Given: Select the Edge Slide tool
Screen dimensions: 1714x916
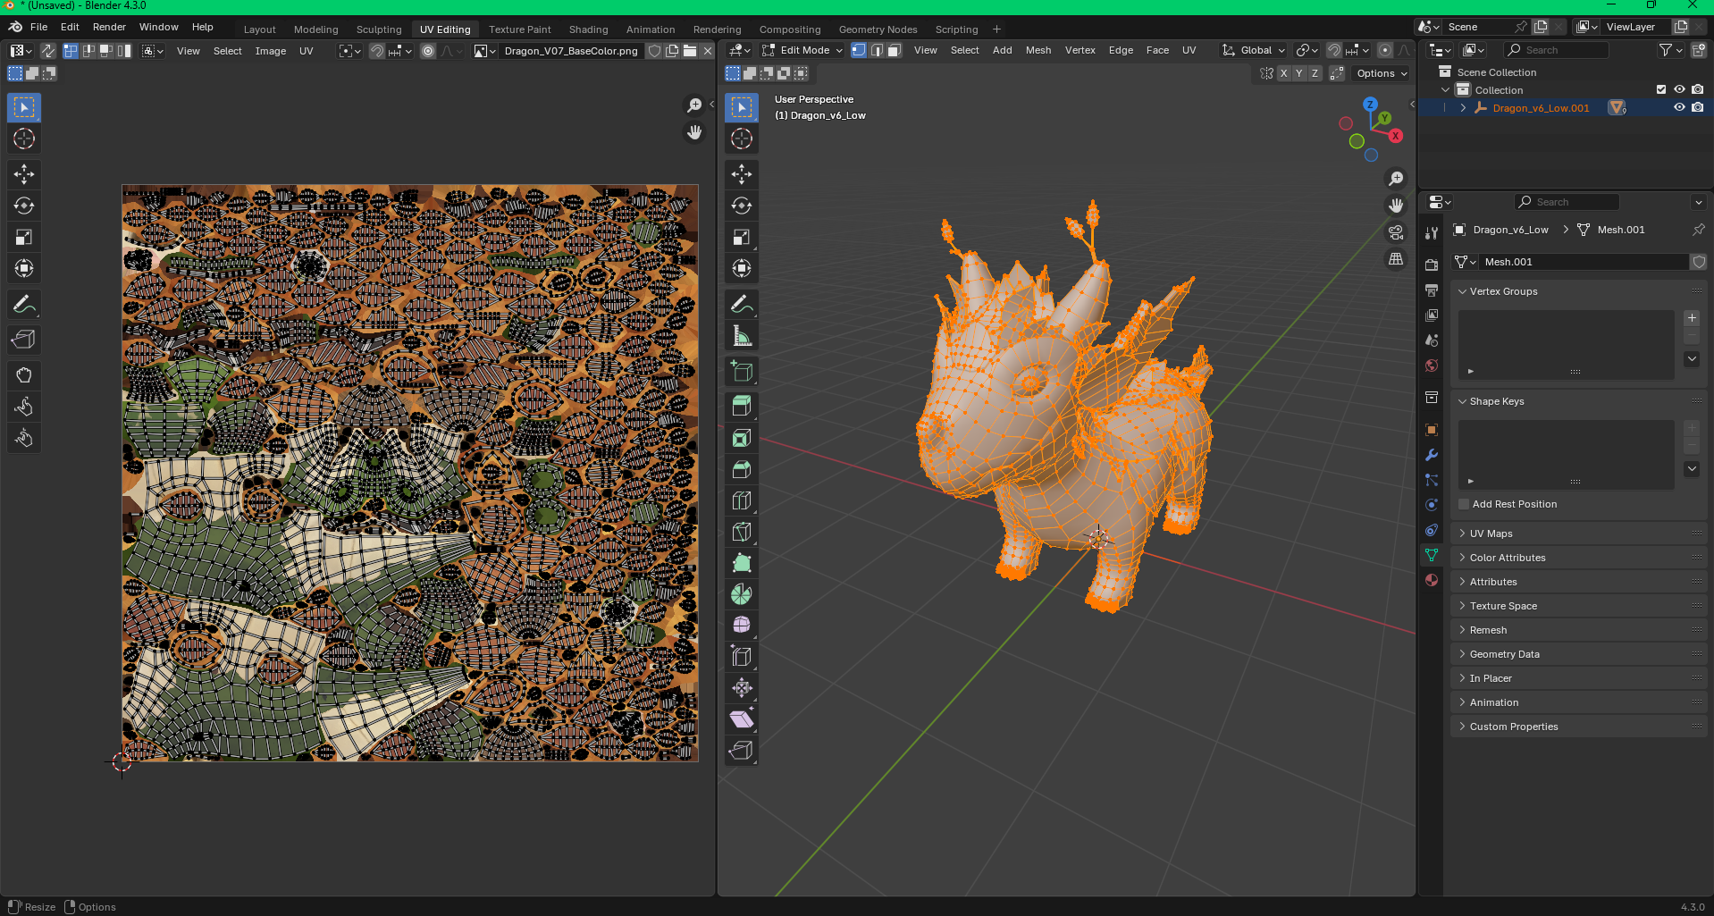Looking at the screenshot, I should [742, 656].
